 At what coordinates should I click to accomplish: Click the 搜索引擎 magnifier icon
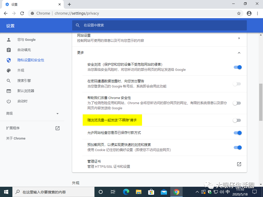coord(9,81)
